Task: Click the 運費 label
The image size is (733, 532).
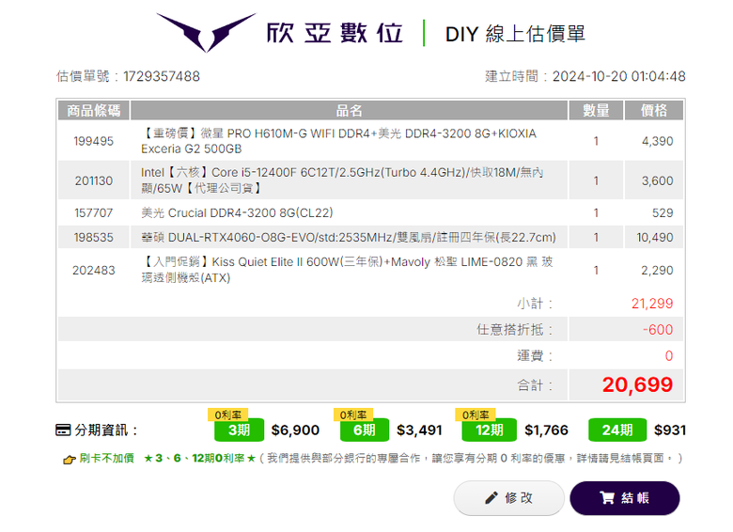Action: [535, 356]
